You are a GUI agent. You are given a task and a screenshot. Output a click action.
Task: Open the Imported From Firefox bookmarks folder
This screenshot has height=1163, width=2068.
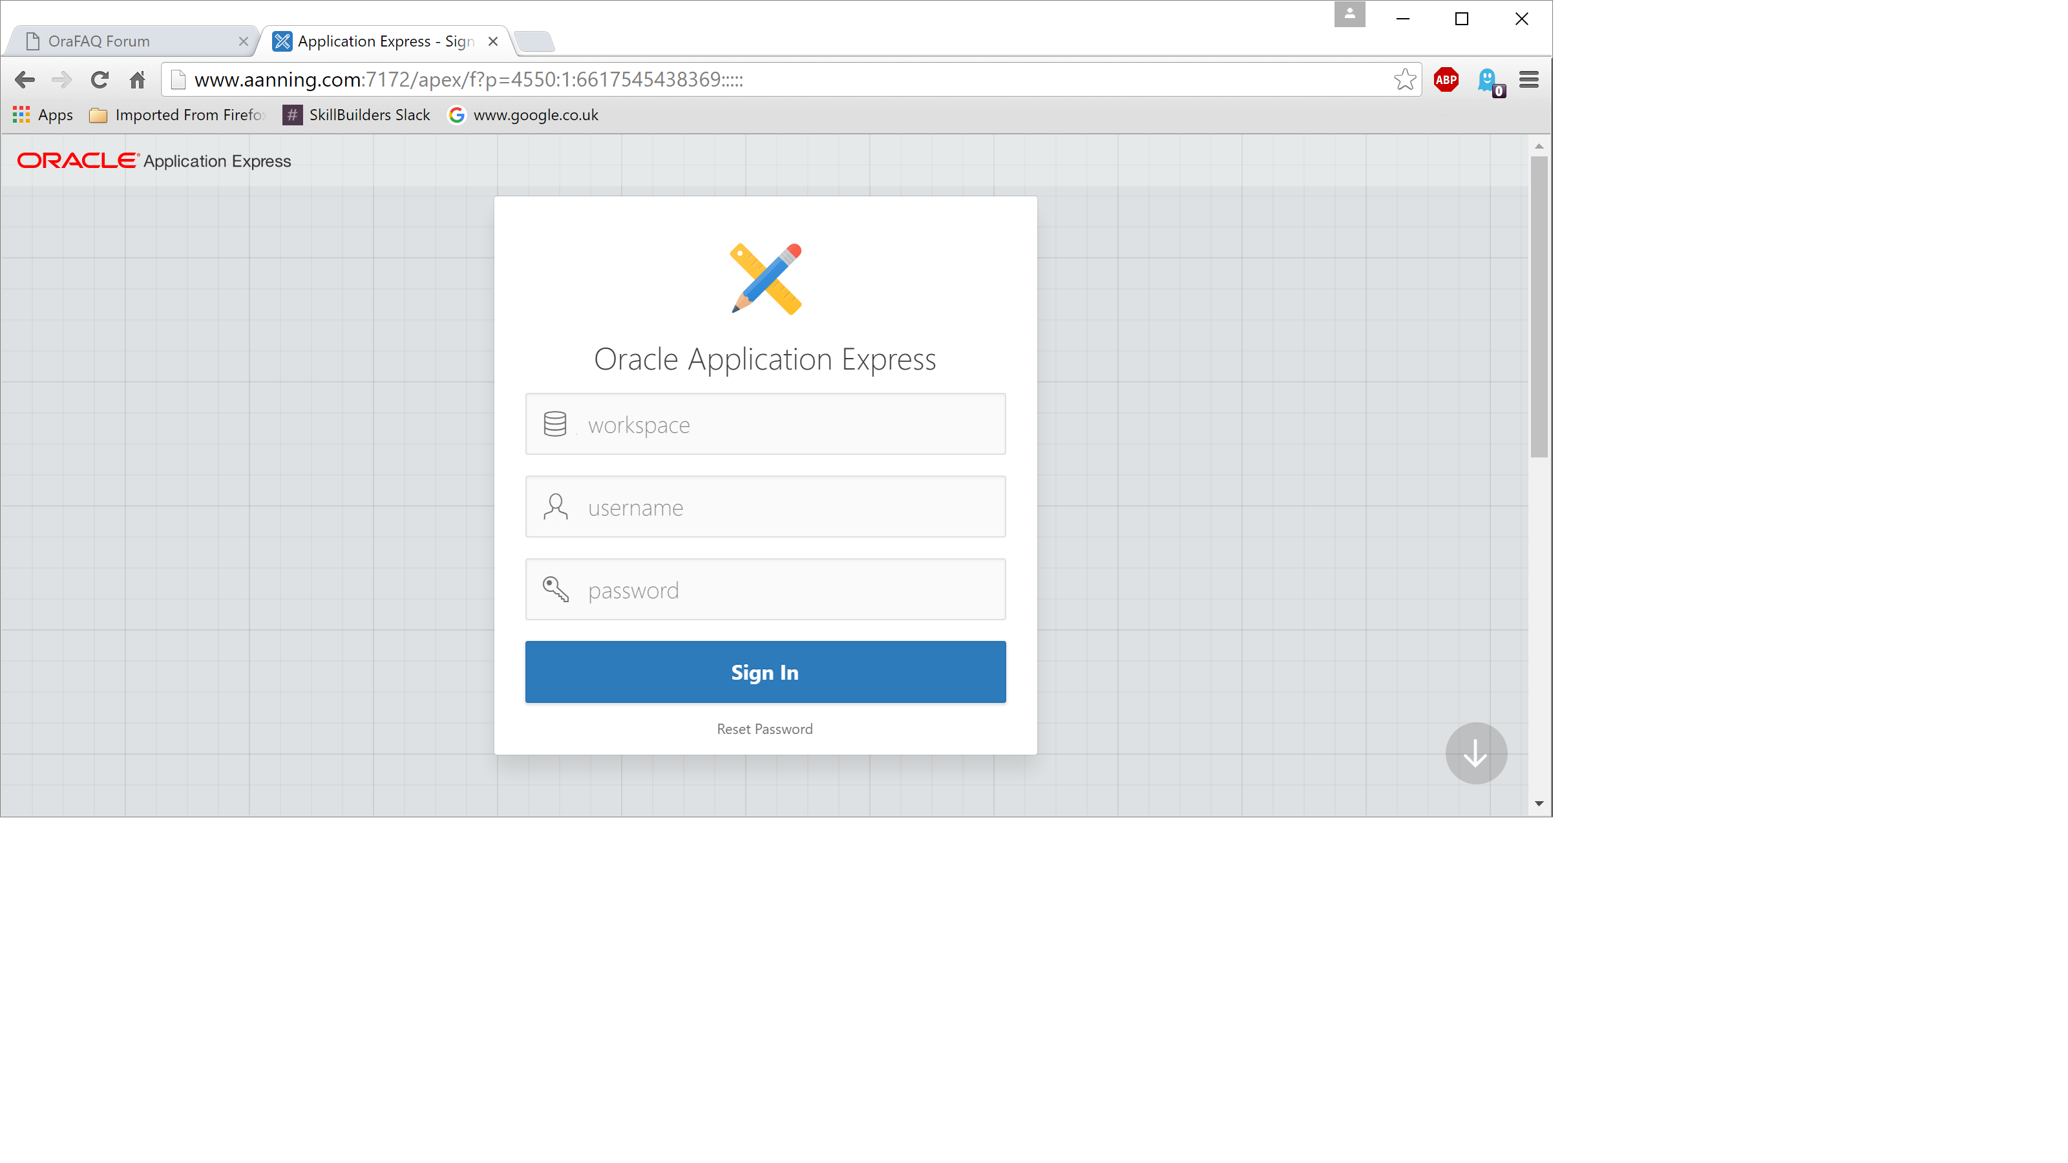(178, 115)
